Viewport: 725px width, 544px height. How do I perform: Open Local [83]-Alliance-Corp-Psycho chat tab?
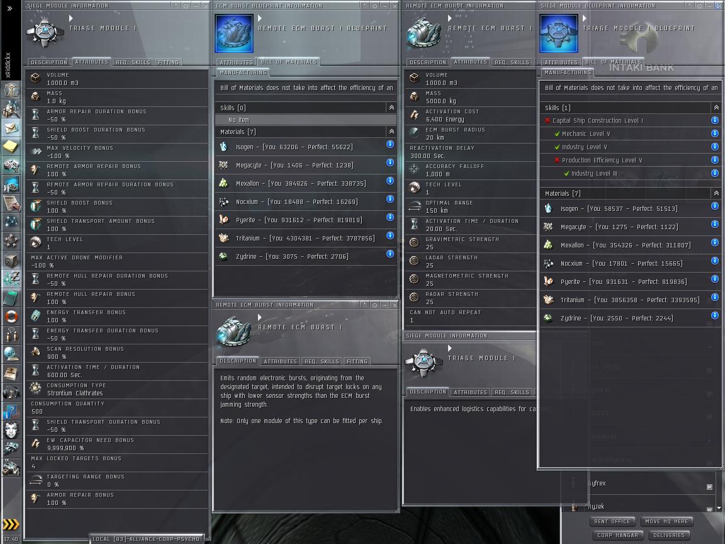(146, 539)
